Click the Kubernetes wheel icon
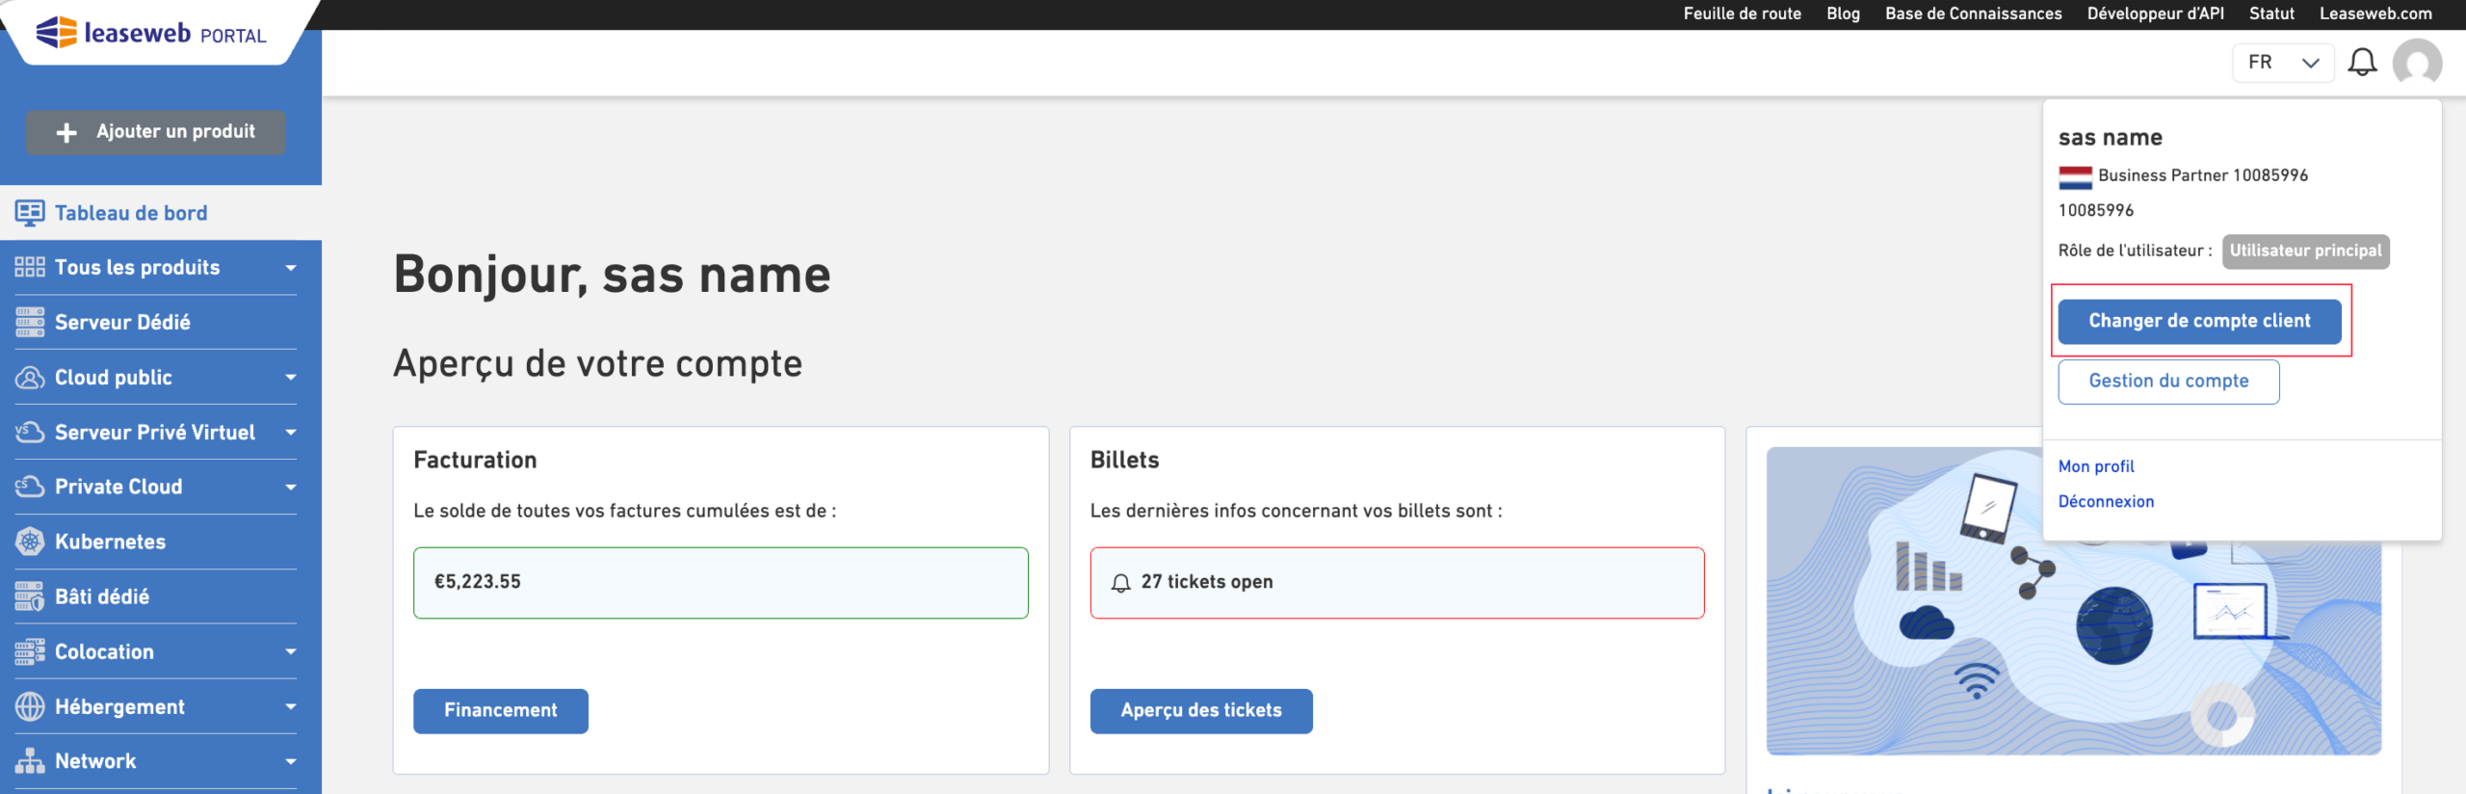The image size is (2466, 794). (x=30, y=542)
